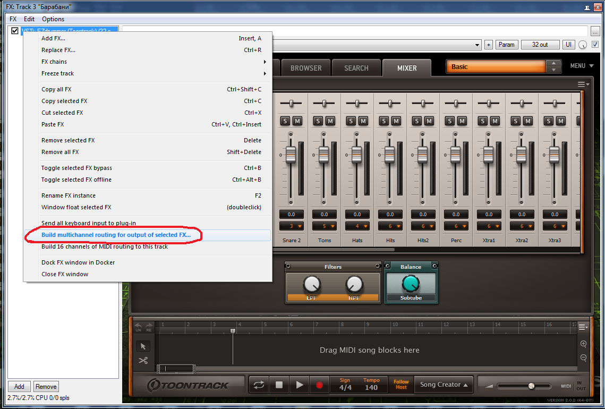Click the Param button
Screen dimensions: 605x409
pyautogui.click(x=507, y=45)
